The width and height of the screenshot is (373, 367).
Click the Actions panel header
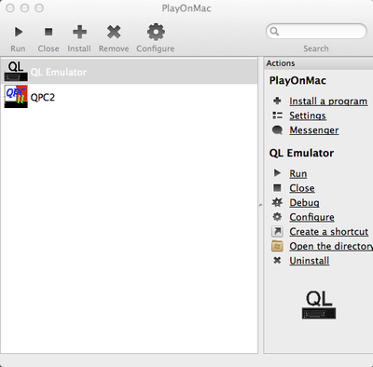click(318, 63)
